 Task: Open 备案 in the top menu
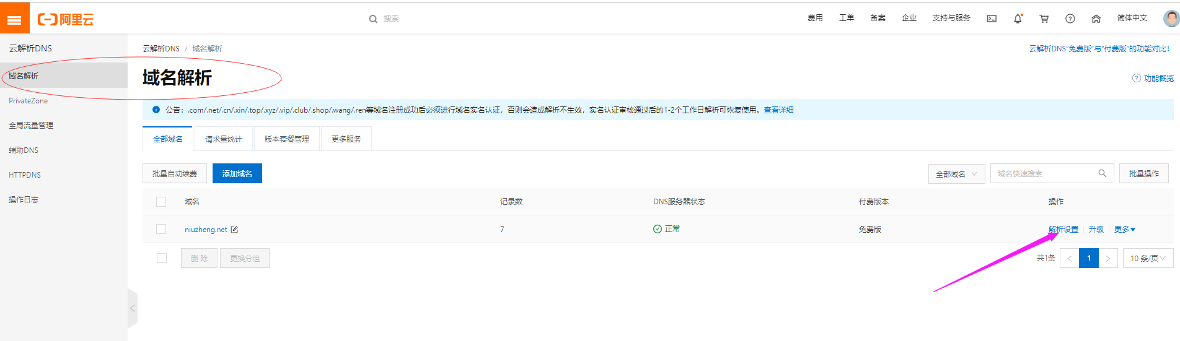click(878, 18)
